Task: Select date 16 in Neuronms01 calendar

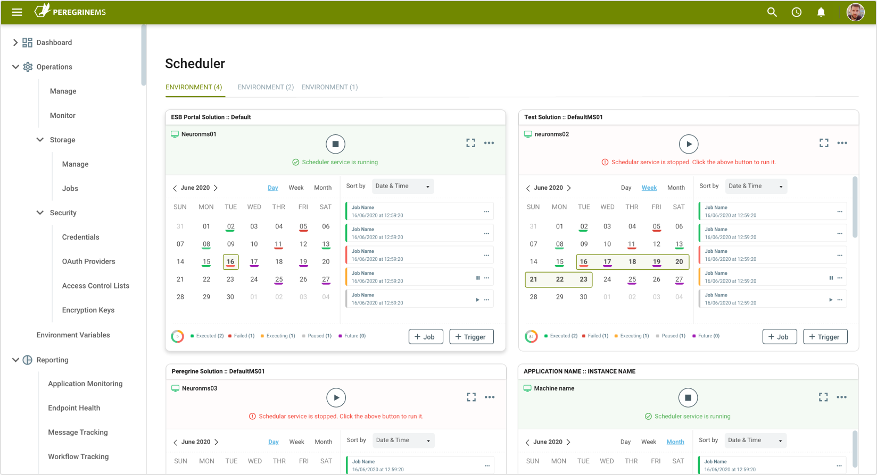Action: pyautogui.click(x=230, y=262)
